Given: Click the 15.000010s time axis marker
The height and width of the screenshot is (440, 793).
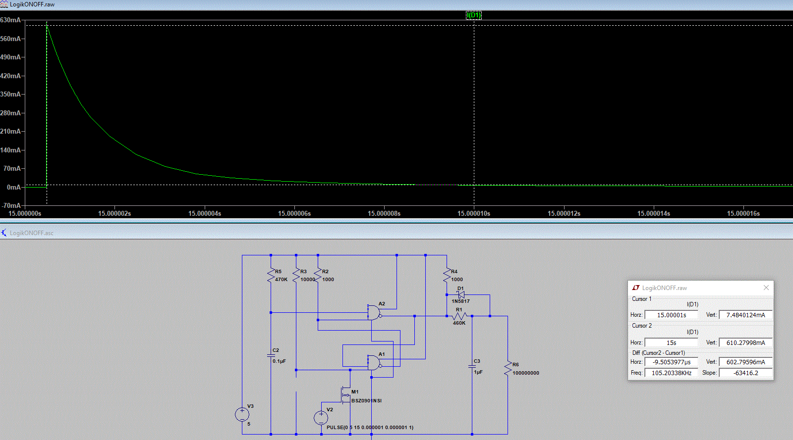Looking at the screenshot, I should (474, 213).
